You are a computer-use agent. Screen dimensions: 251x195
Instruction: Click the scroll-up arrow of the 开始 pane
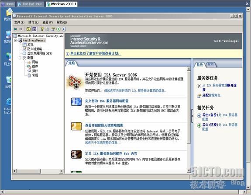click(189, 69)
